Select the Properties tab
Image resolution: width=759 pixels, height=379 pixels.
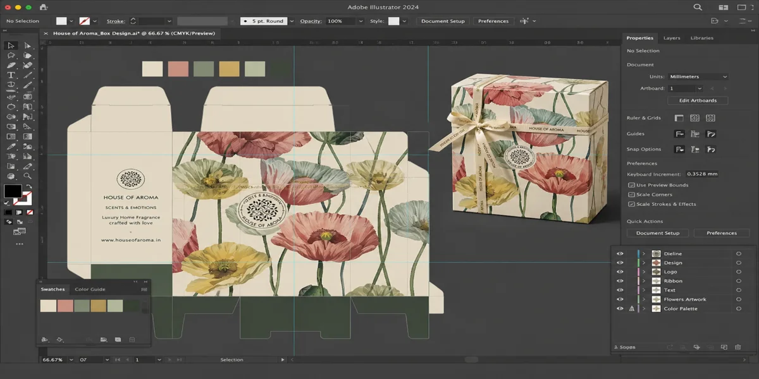point(639,38)
